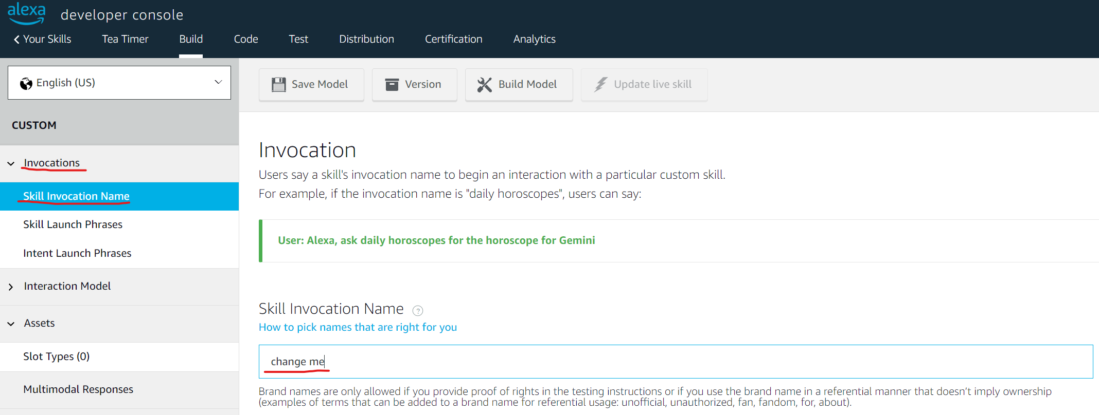This screenshot has width=1099, height=415.
Task: Open Slot Types (0) in sidebar
Action: pos(119,356)
